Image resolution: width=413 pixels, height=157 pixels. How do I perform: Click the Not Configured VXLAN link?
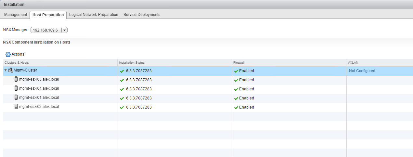(x=362, y=71)
